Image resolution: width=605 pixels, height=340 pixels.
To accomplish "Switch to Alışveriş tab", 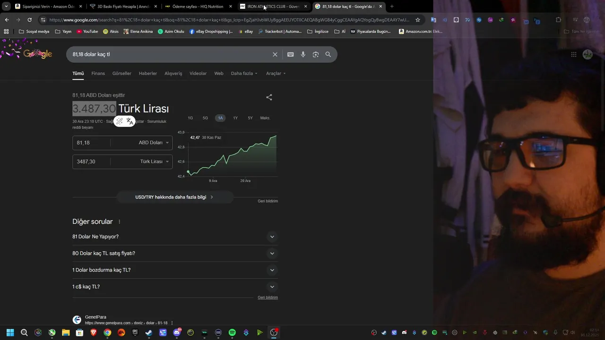I will tap(173, 73).
